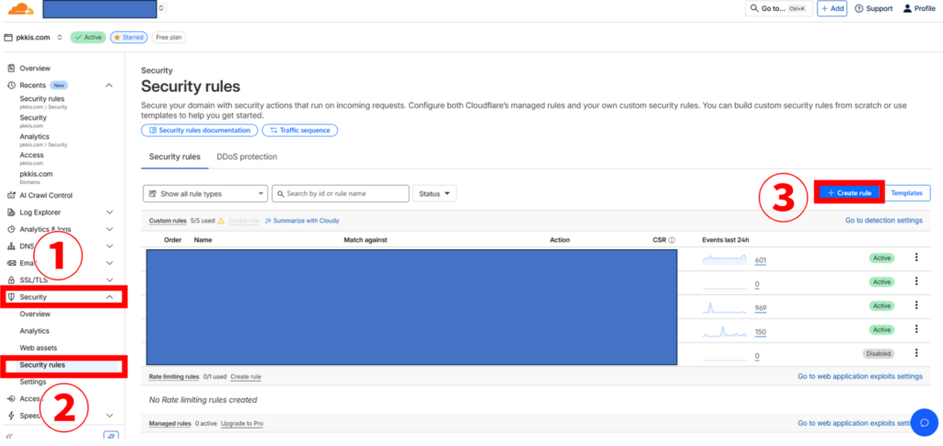Image resolution: width=943 pixels, height=446 pixels.
Task: Switch to DDoS protection tab
Action: 247,157
